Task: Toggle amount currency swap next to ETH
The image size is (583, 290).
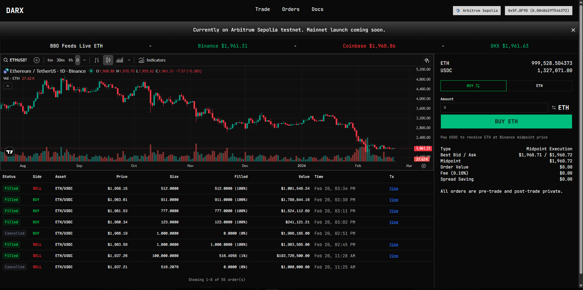Action: tap(554, 108)
